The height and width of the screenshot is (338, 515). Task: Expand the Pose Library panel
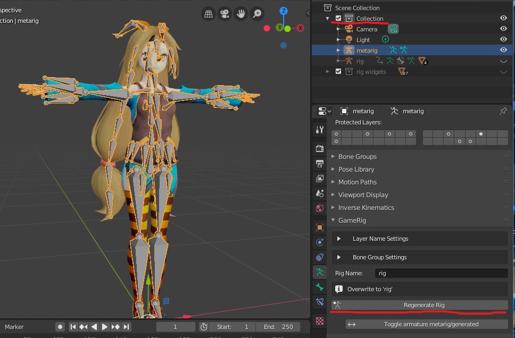(x=333, y=170)
